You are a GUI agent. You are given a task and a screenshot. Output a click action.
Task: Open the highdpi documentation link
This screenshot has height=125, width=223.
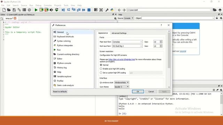[122, 59]
